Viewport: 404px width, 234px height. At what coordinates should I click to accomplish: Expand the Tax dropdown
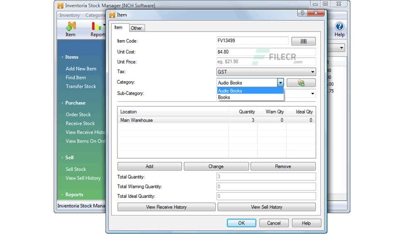pyautogui.click(x=312, y=72)
